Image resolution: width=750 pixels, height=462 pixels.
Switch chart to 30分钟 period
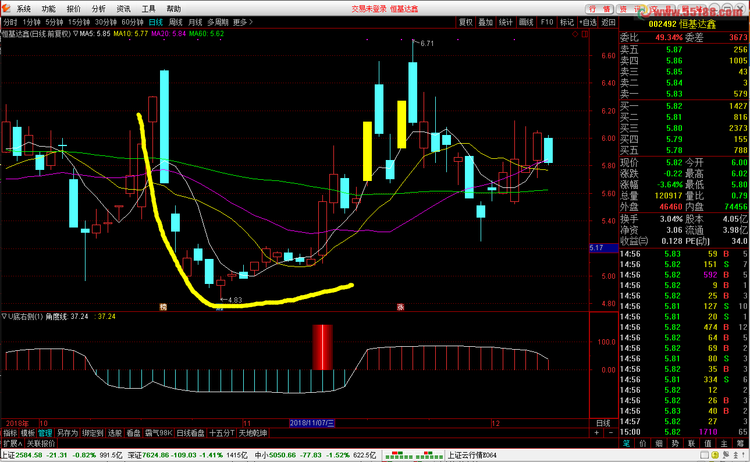point(106,22)
